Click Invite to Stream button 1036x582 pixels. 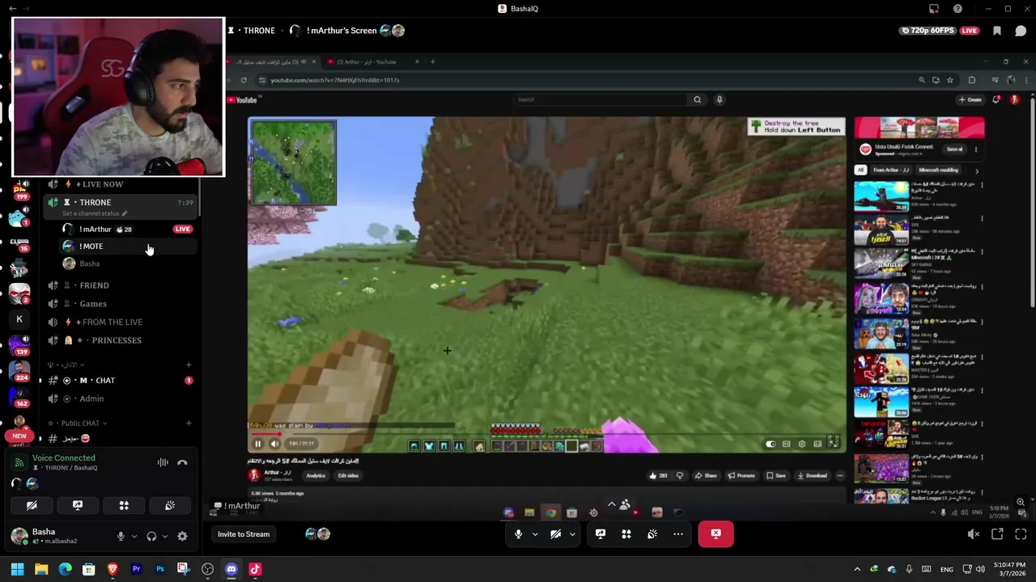point(244,533)
